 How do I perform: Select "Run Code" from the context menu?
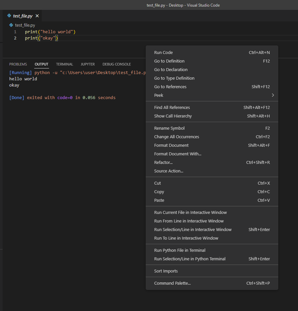pyautogui.click(x=163, y=52)
